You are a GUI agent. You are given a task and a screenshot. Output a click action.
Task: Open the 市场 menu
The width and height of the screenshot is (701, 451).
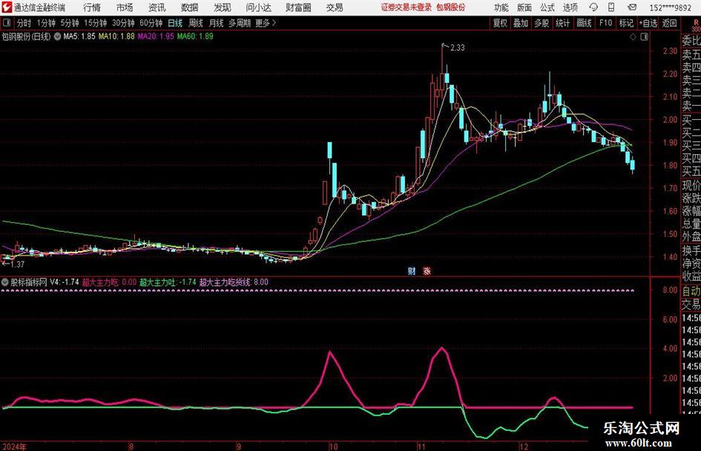click(125, 7)
